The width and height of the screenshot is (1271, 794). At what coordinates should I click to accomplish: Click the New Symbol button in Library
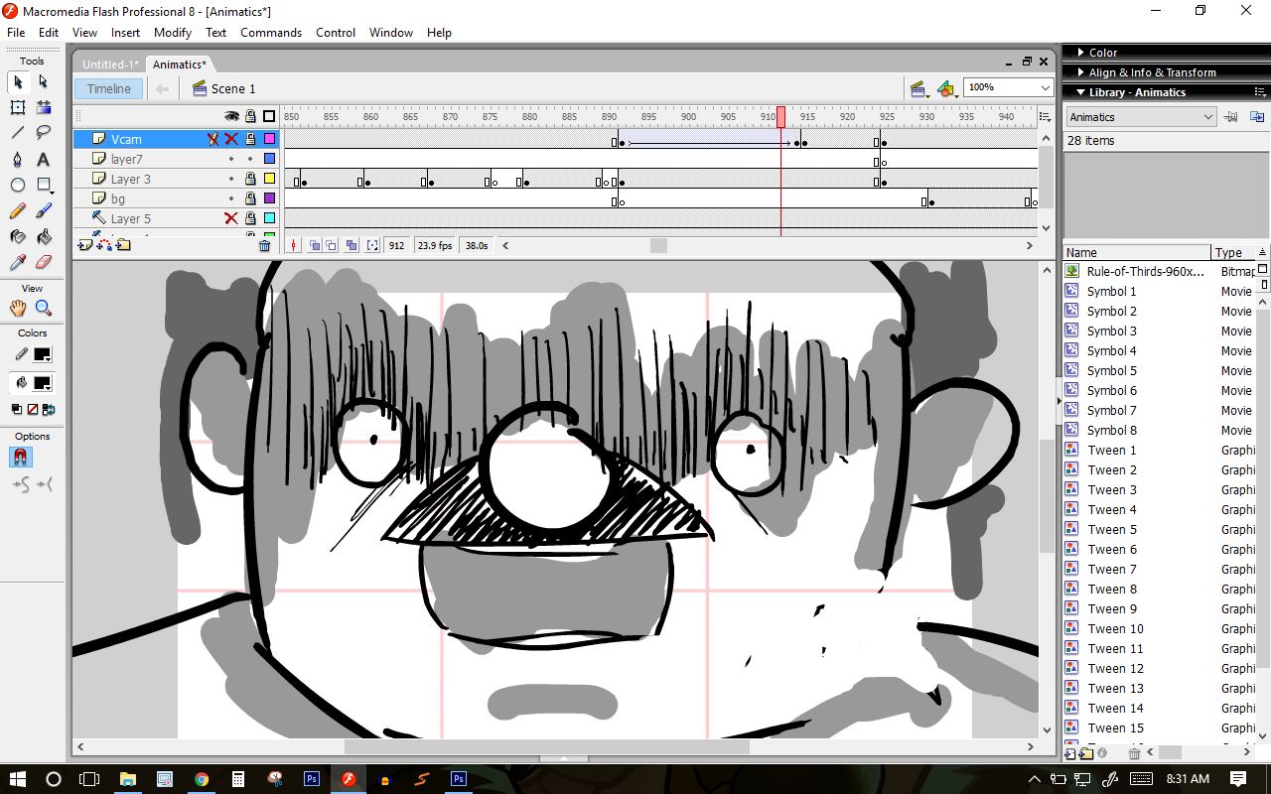click(x=1070, y=754)
